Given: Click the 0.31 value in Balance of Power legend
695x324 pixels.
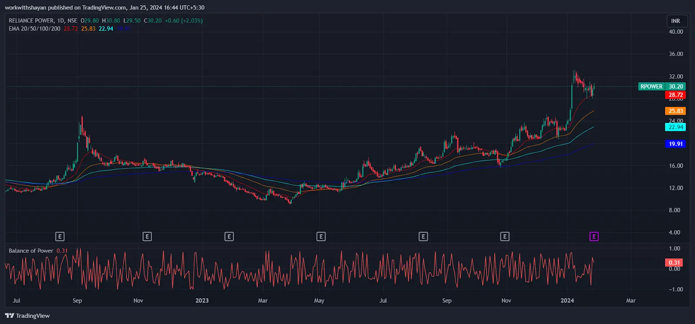Looking at the screenshot, I should [x=62, y=251].
